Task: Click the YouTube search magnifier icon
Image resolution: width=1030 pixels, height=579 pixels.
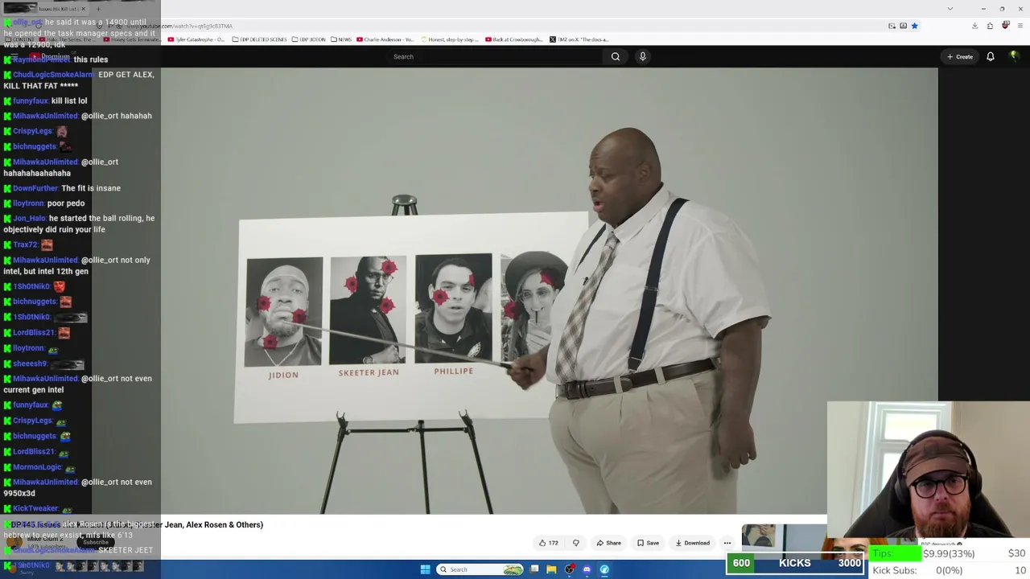Action: click(x=616, y=56)
